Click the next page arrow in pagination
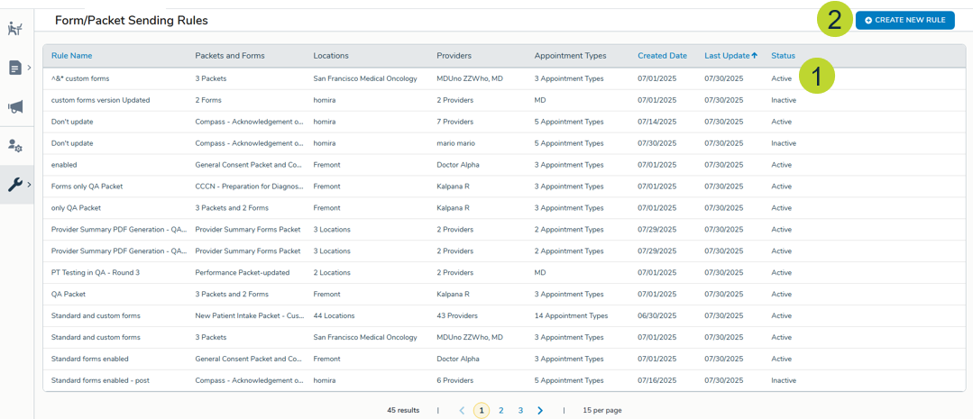The image size is (973, 419). (x=540, y=410)
